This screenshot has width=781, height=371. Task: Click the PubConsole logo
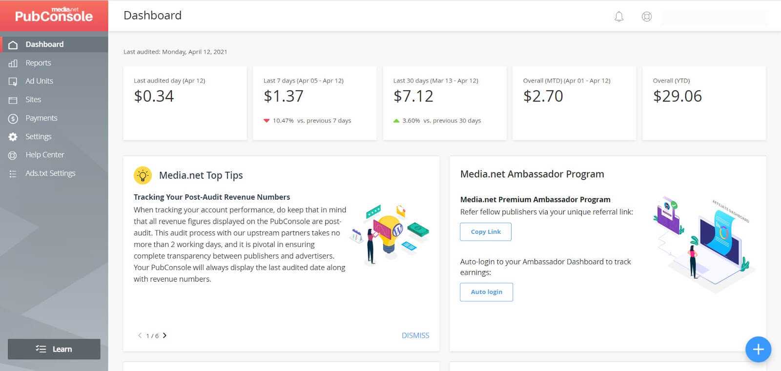(x=54, y=15)
